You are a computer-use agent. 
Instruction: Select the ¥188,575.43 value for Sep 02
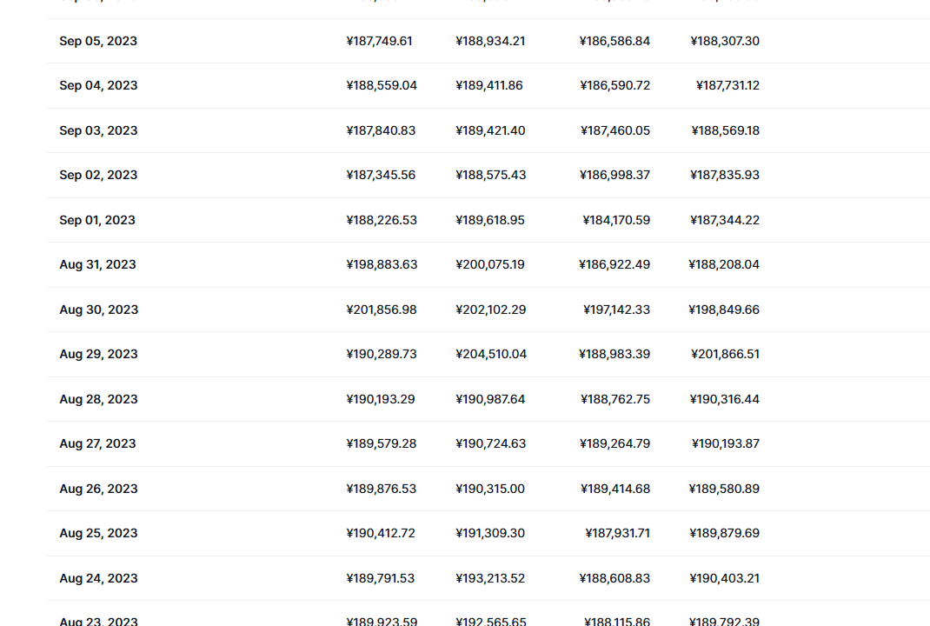[x=490, y=175]
